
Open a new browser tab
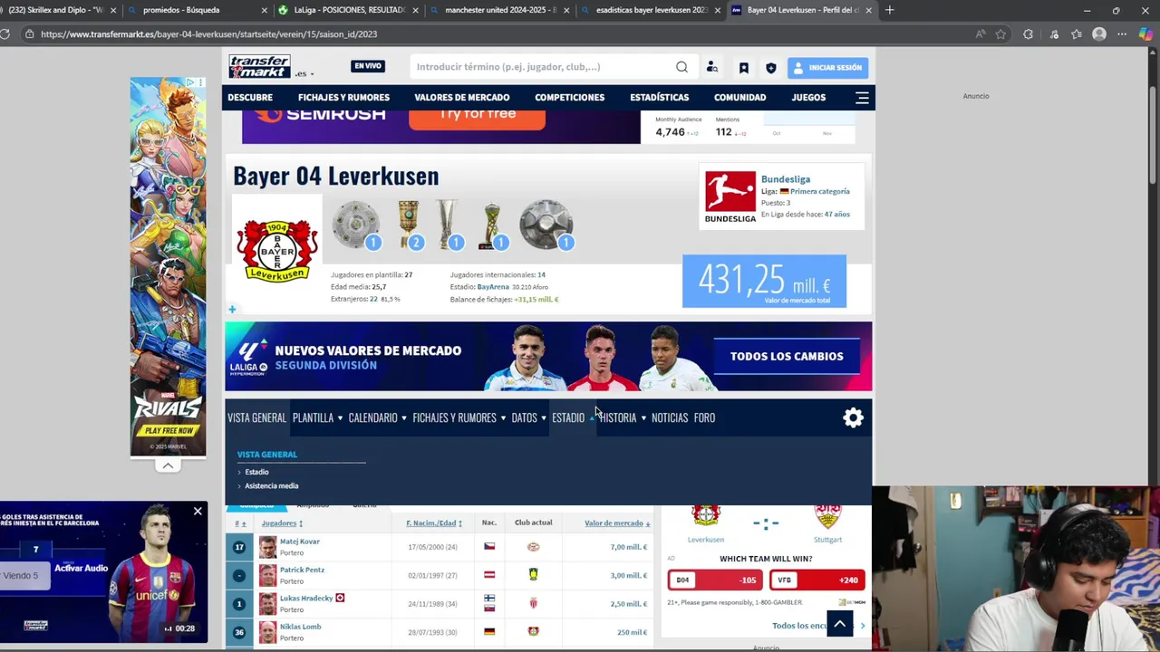889,10
